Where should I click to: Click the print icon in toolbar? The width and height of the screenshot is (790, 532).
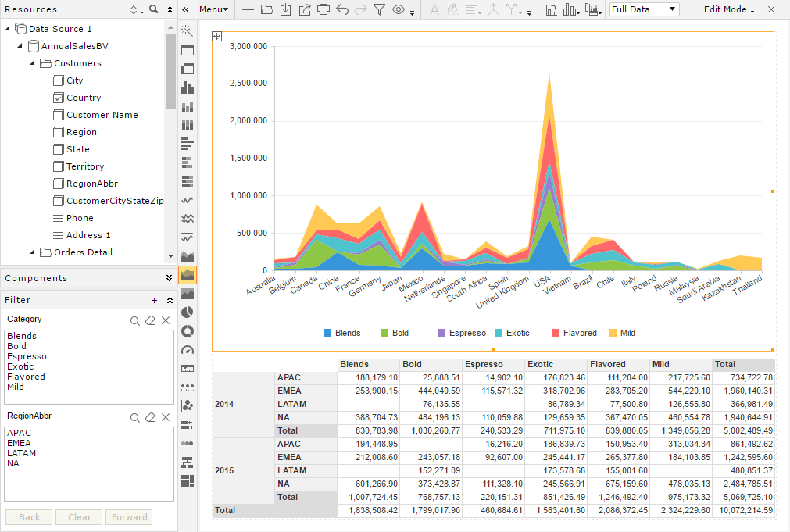pos(324,9)
